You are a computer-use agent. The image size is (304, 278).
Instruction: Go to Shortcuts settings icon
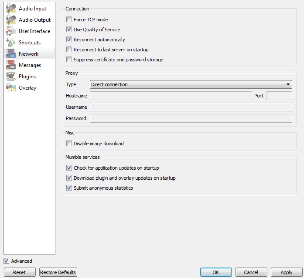(11, 43)
